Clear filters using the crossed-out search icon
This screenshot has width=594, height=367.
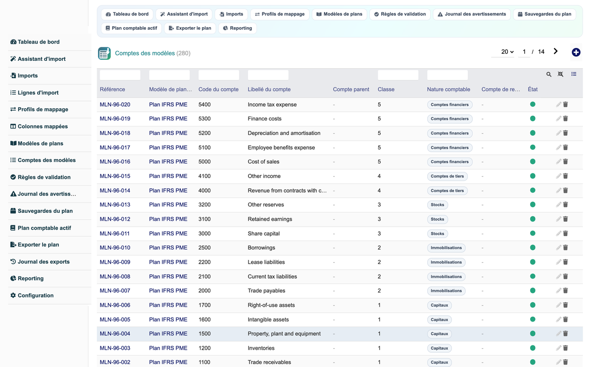point(560,75)
